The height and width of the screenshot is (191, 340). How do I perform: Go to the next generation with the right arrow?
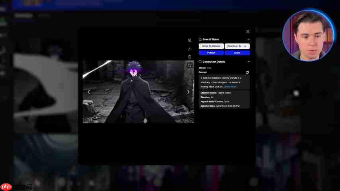(188, 92)
